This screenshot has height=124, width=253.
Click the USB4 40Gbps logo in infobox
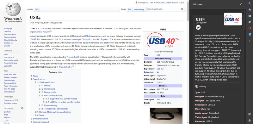click(x=163, y=41)
